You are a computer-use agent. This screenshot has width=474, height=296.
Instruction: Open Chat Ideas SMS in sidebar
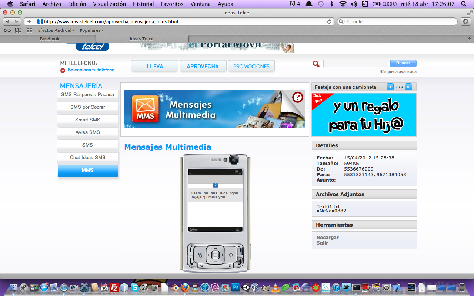point(87,158)
